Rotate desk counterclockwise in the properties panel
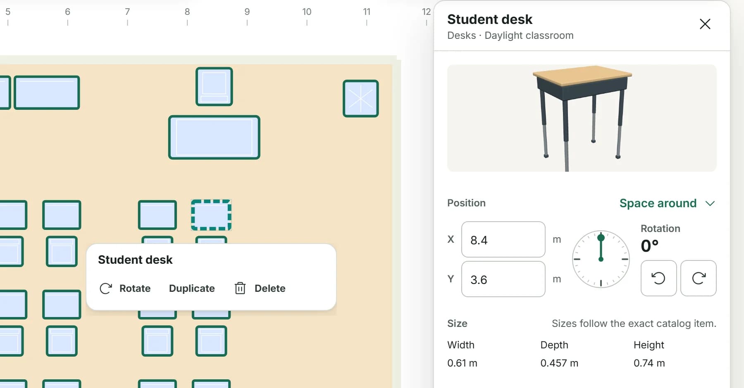 tap(658, 278)
